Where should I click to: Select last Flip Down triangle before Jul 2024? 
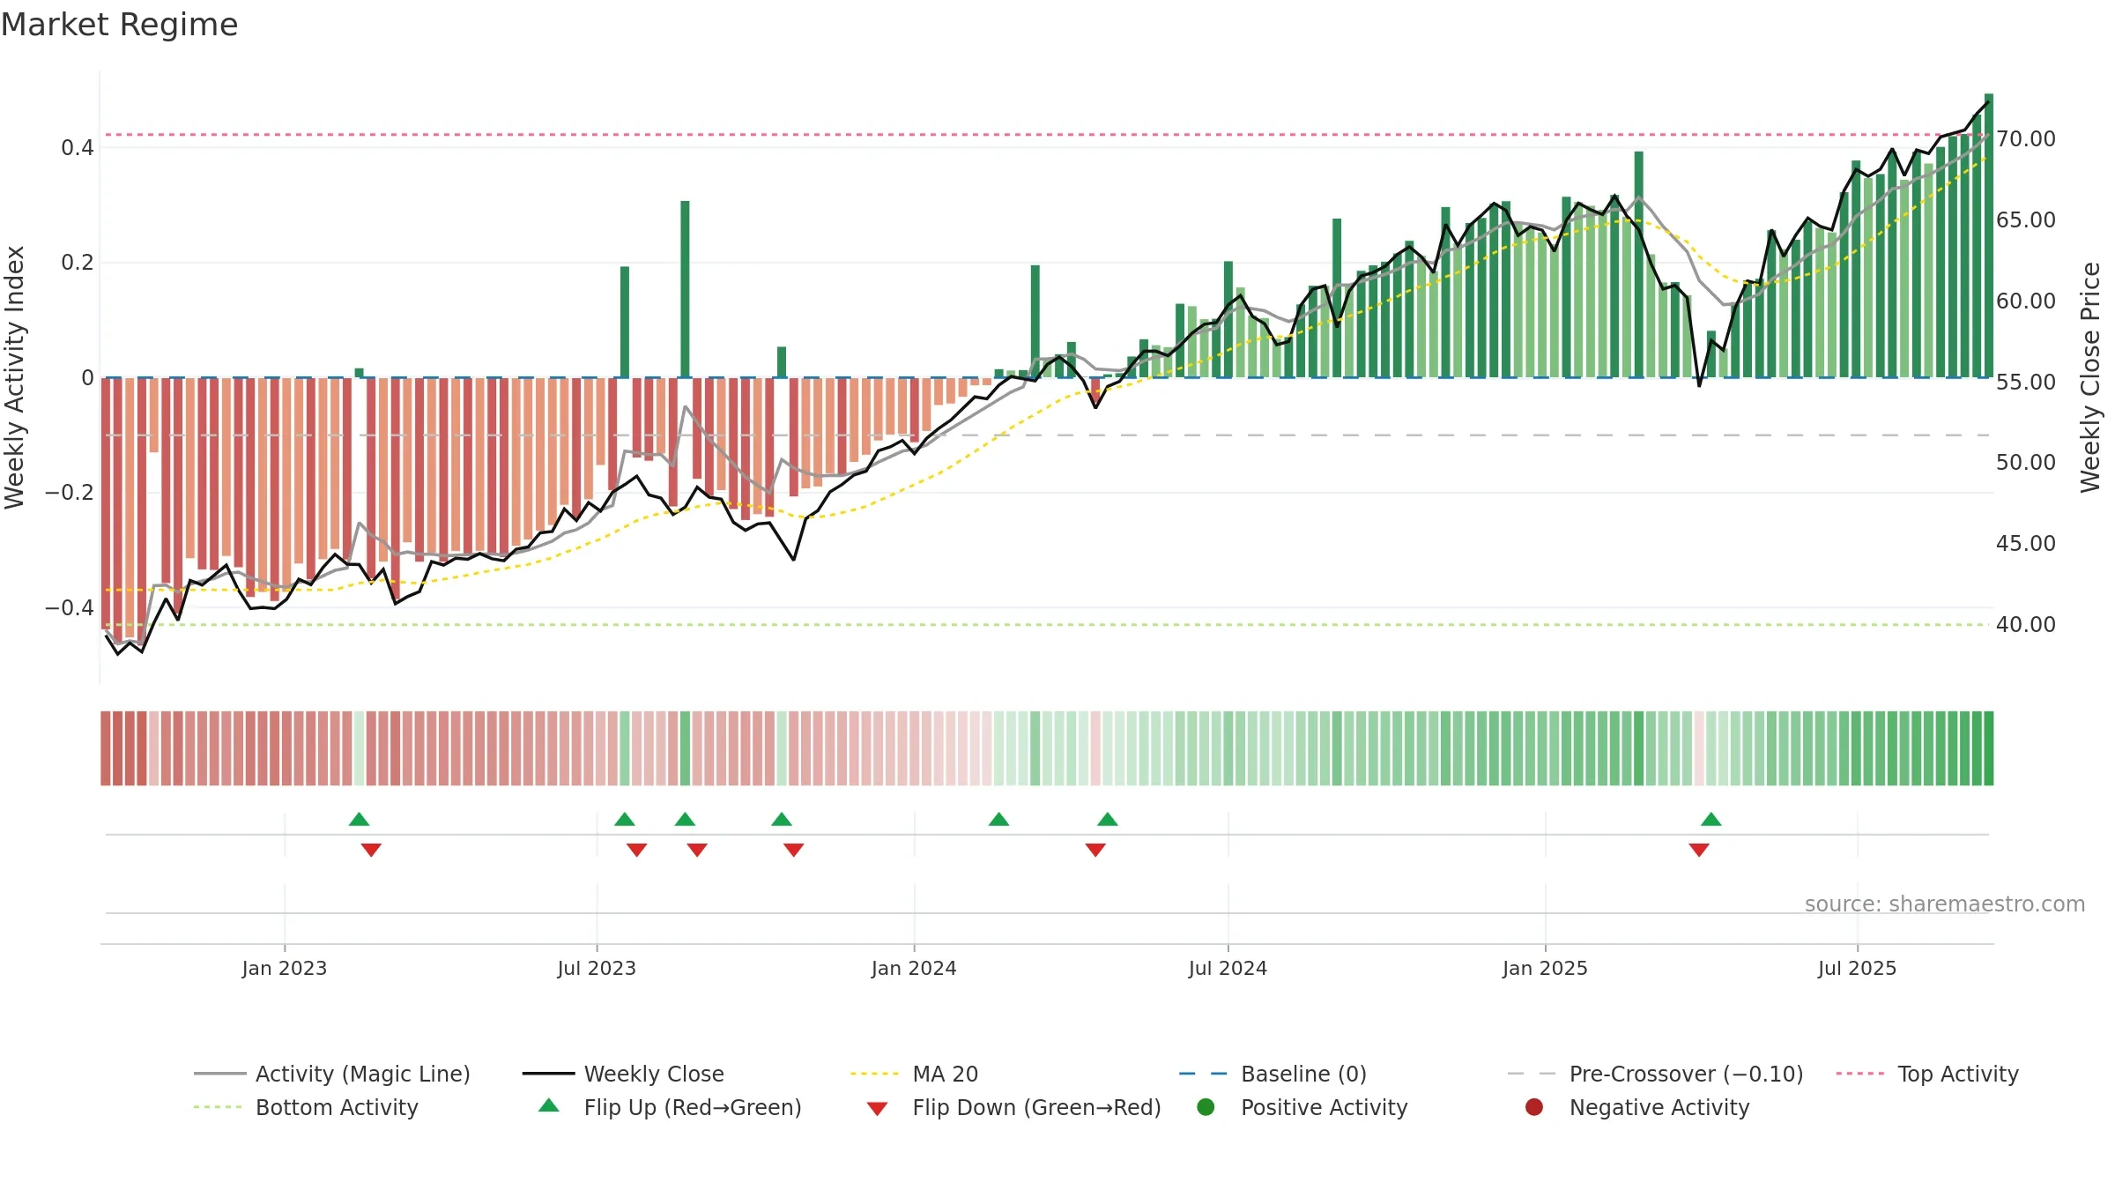tap(1095, 850)
